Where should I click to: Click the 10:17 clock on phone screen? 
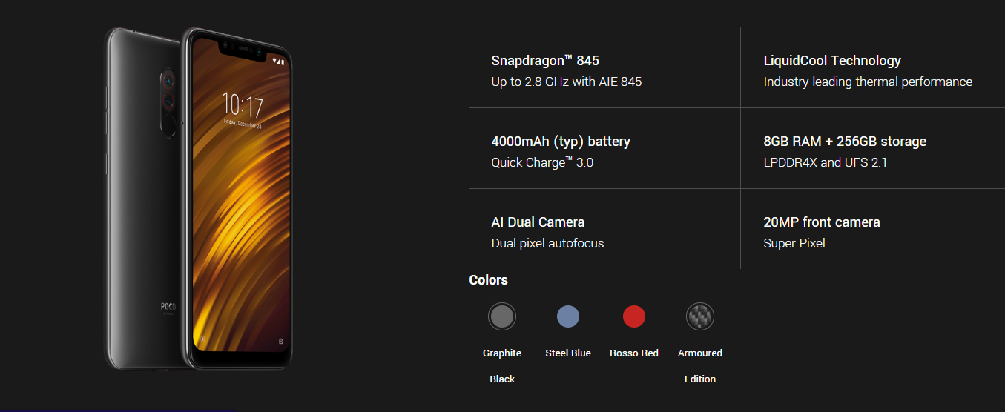tap(243, 107)
